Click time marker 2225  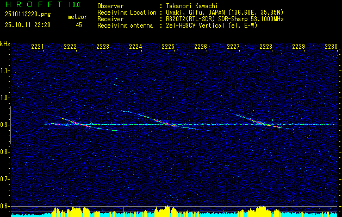point(168,47)
